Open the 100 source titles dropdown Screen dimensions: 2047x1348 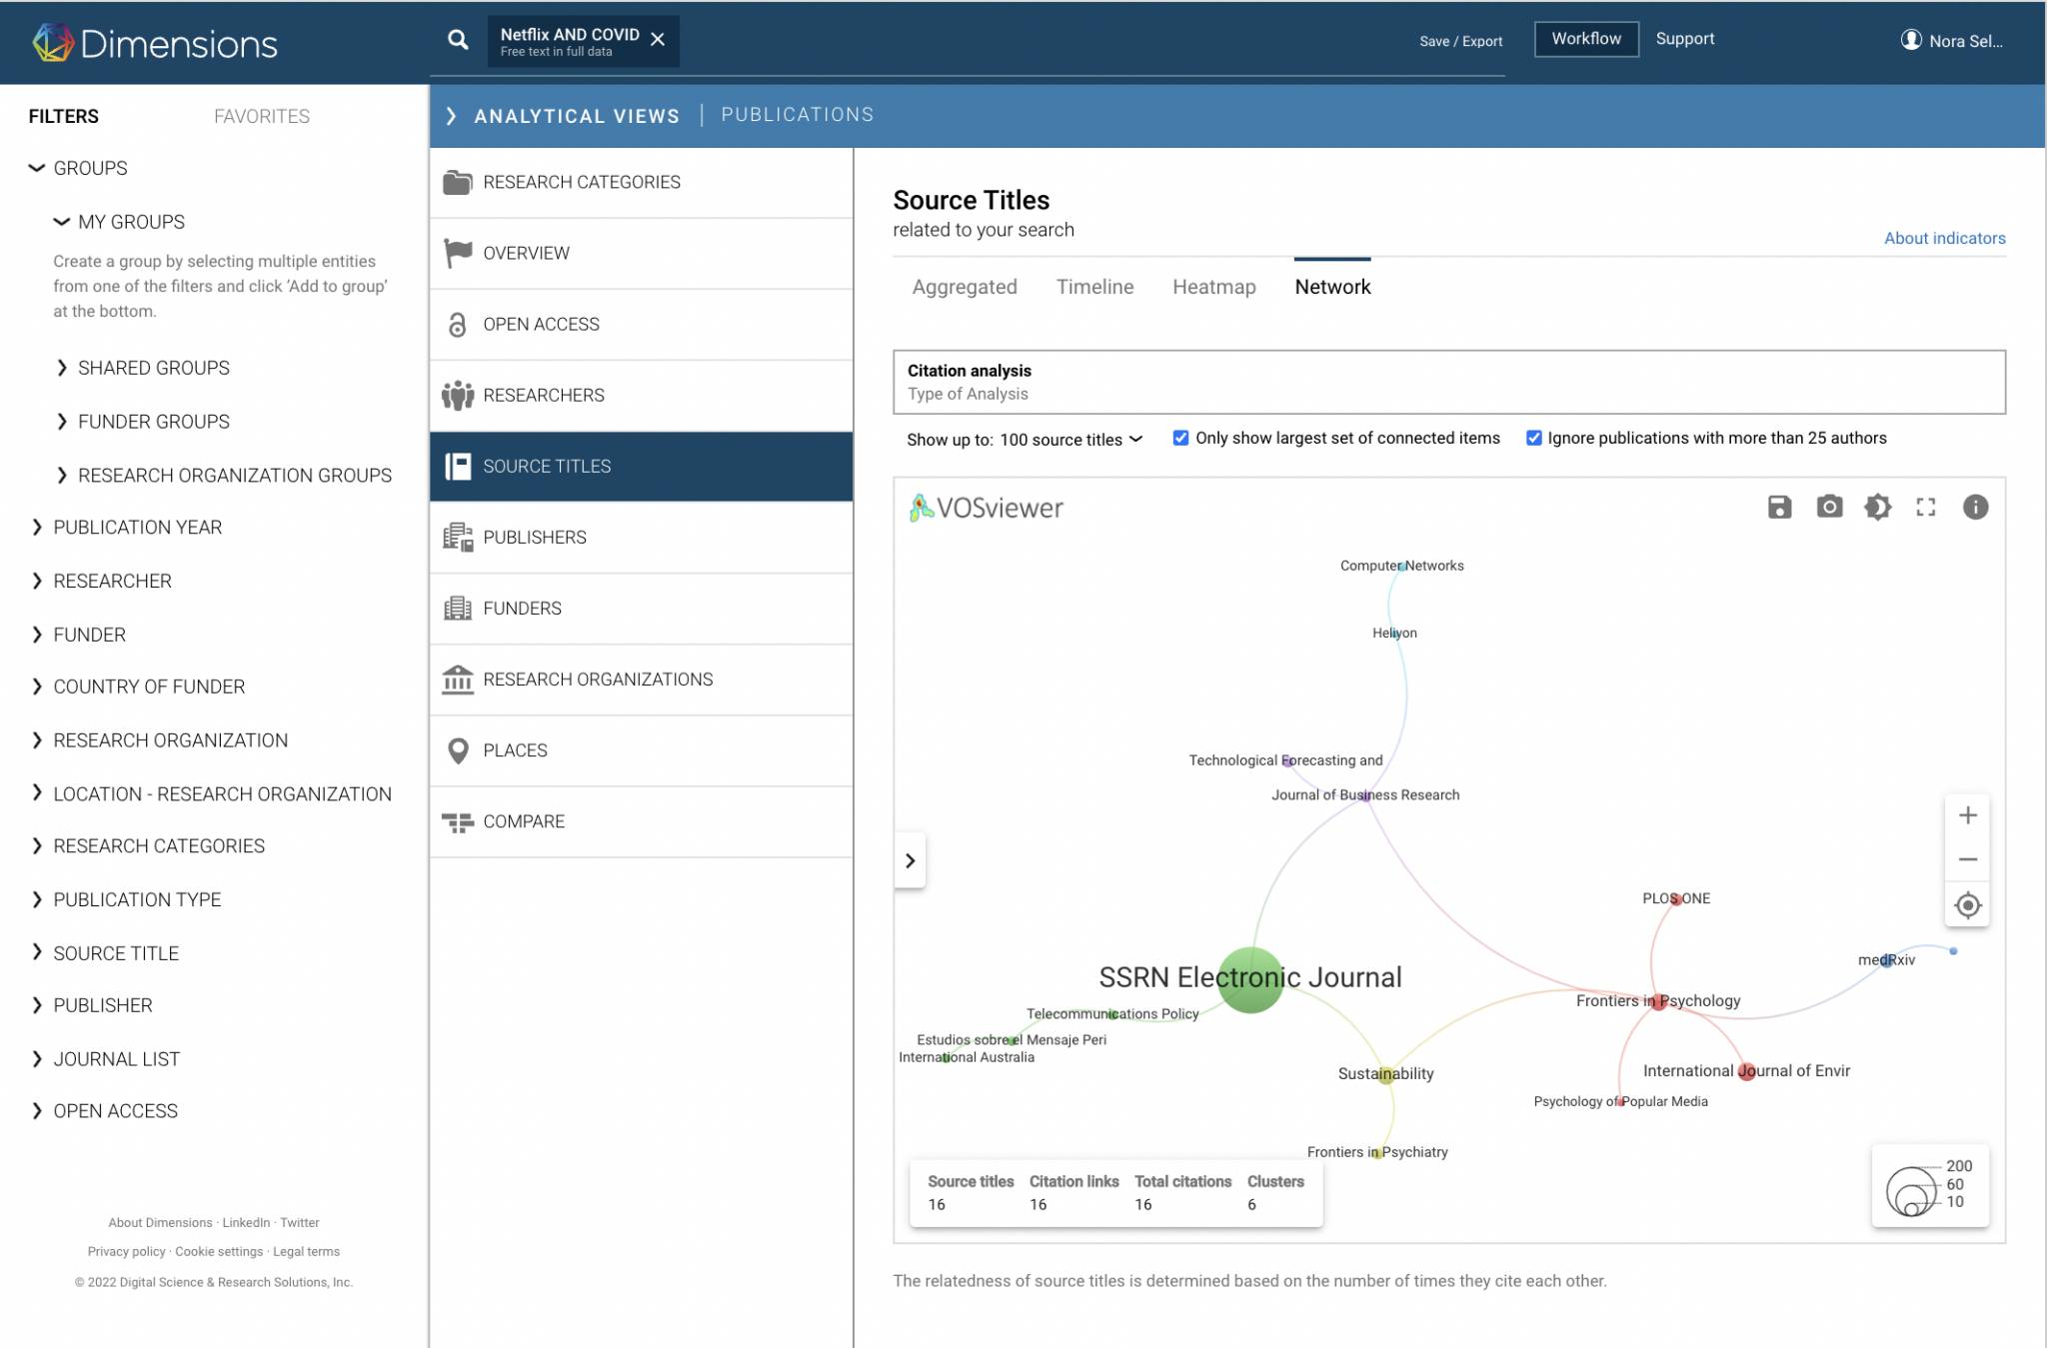[1070, 440]
